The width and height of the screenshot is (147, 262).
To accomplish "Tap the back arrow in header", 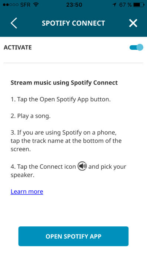I will [x=14, y=23].
